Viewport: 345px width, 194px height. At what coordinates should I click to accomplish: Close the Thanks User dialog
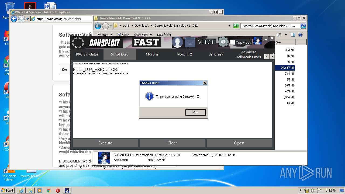coord(205,83)
